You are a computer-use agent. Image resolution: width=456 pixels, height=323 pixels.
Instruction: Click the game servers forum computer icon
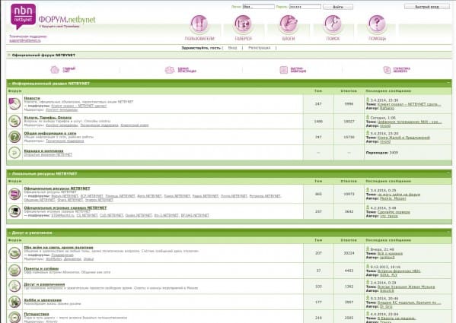coord(14,211)
